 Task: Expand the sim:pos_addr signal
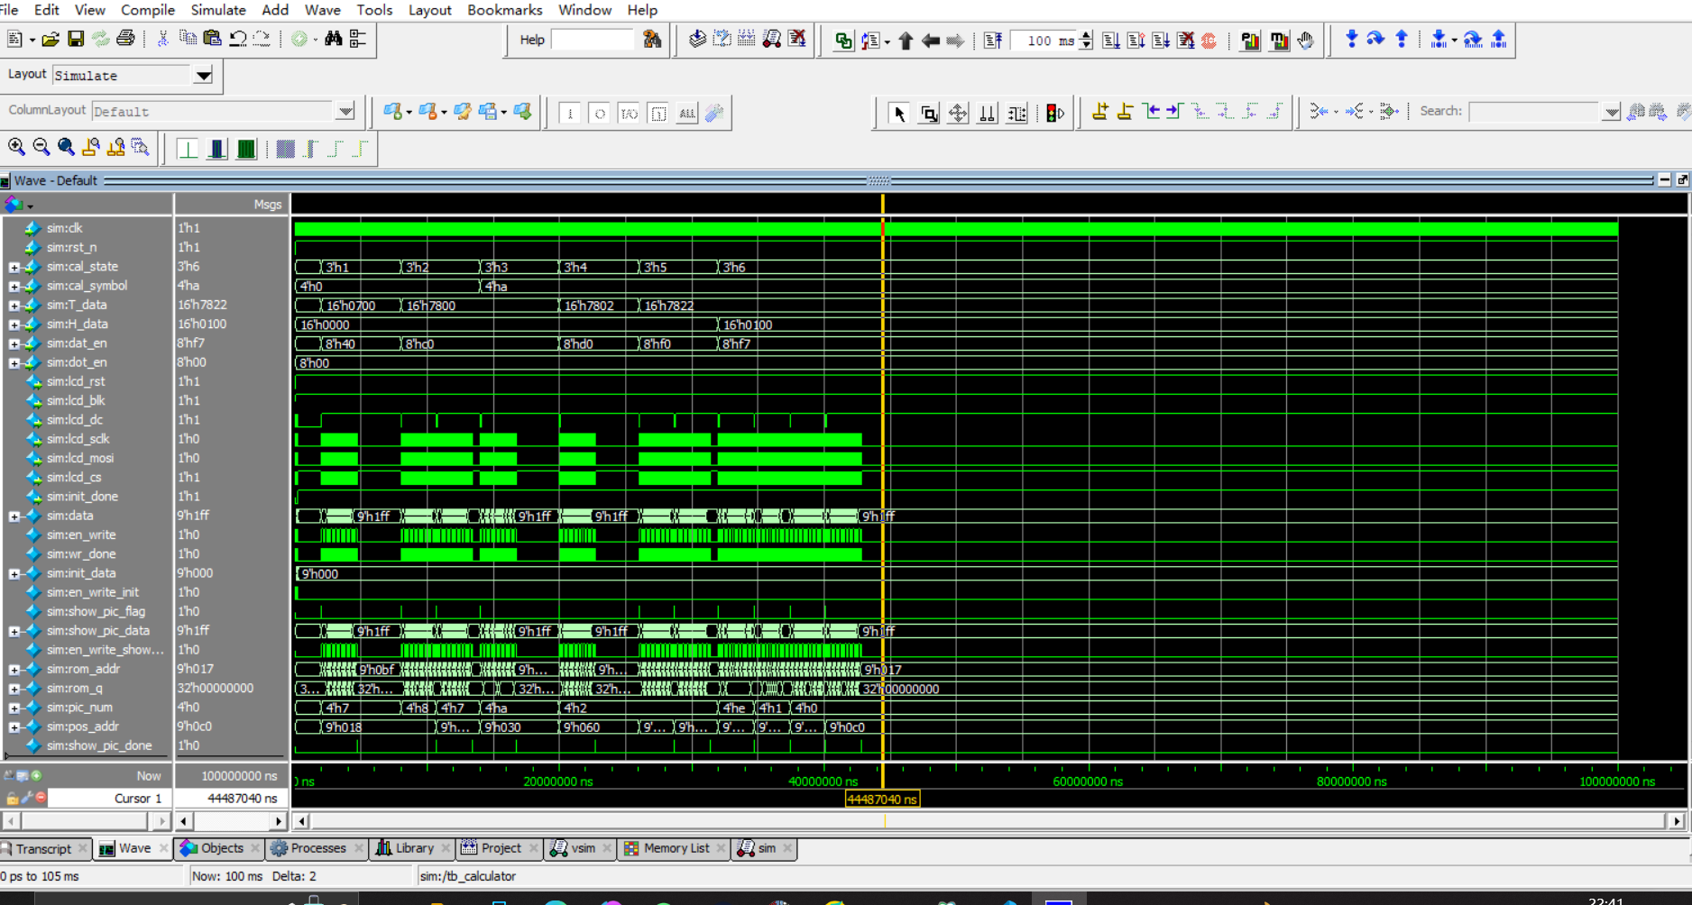(x=14, y=727)
